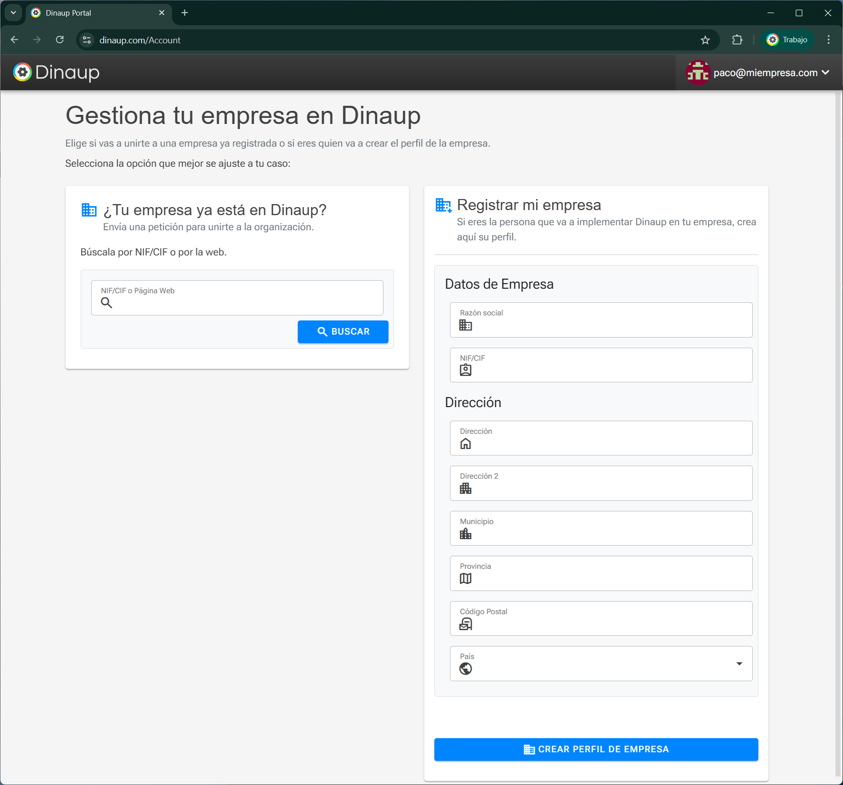Click the Trabajo profile chip
This screenshot has width=843, height=785.
pos(787,40)
